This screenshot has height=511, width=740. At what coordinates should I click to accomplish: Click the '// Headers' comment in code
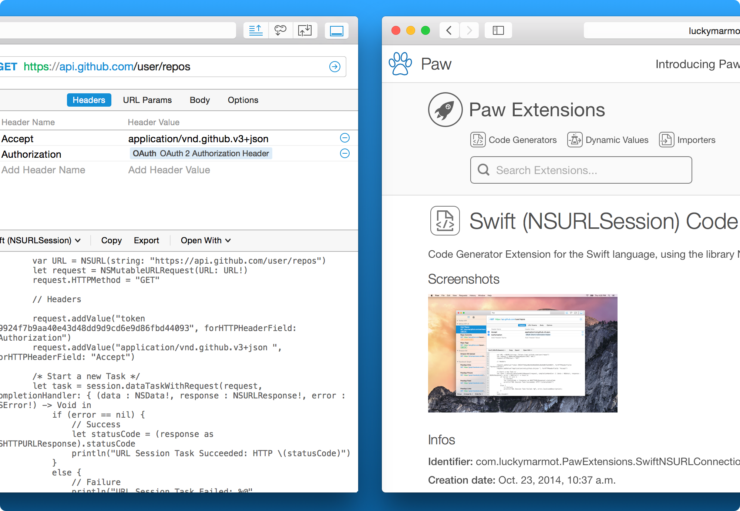57,299
